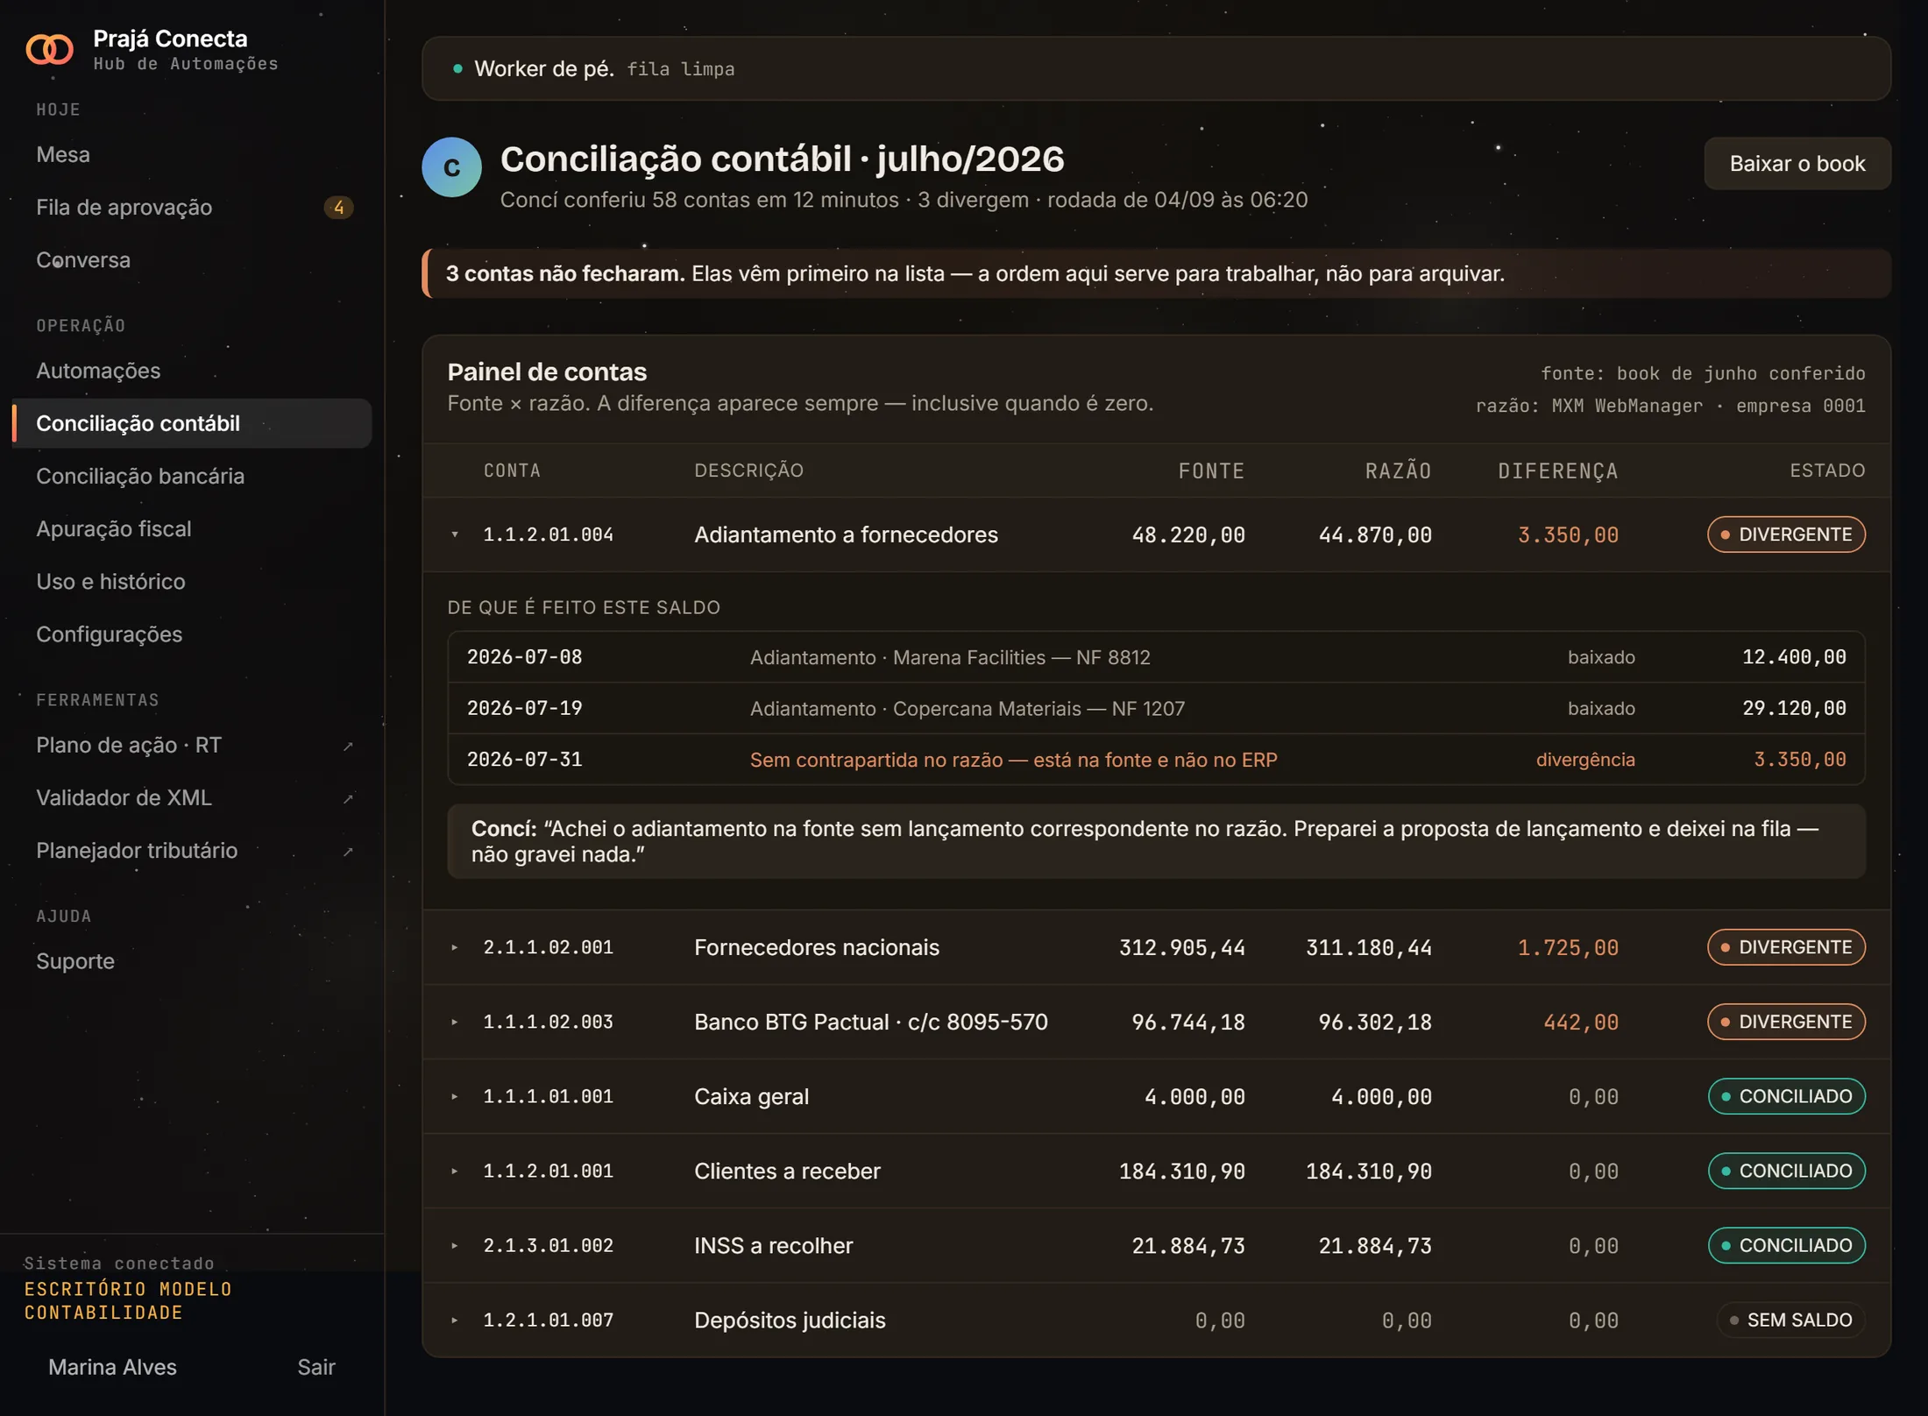Screen dimensions: 1928x1416
Task: Open the external-link arrow beside Planejador tributário
Action: [x=348, y=851]
